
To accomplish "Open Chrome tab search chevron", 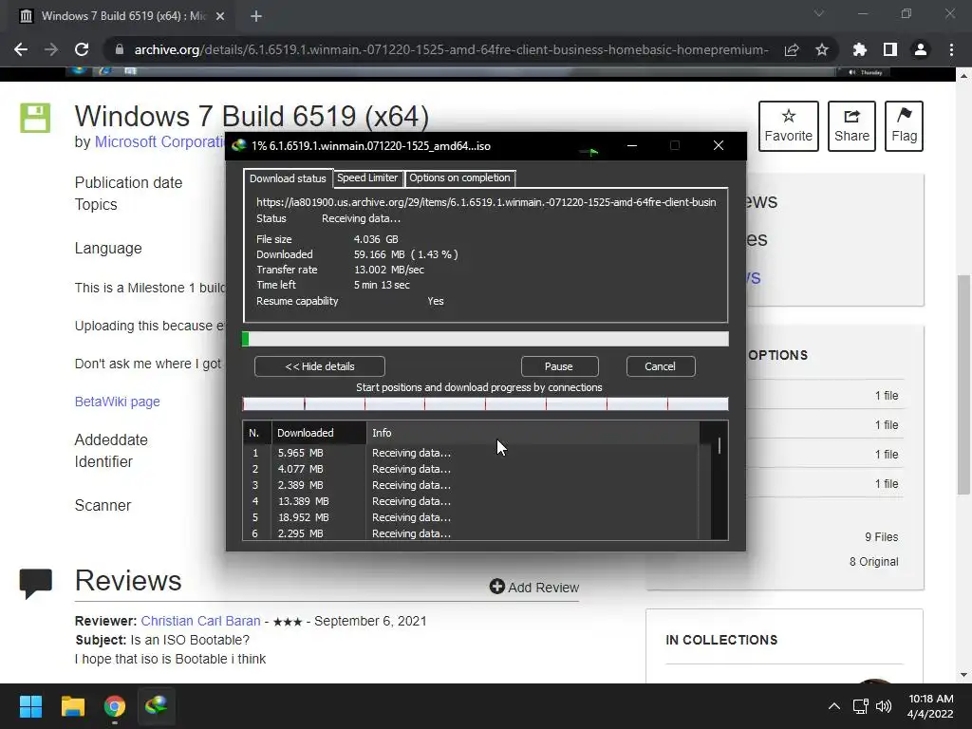I will coord(819,13).
